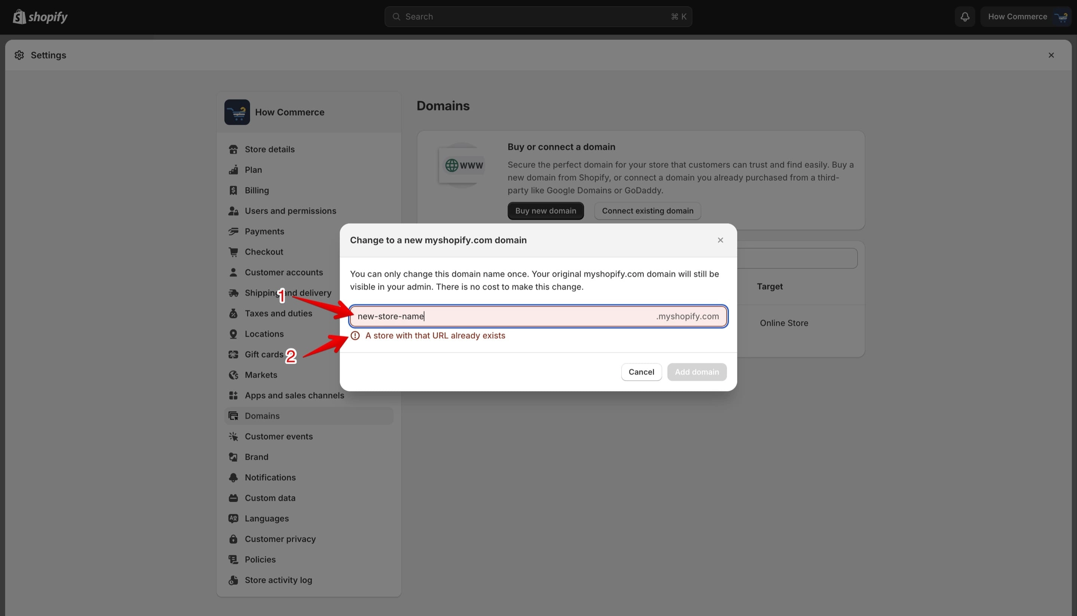Close the Settings panel
Image resolution: width=1077 pixels, height=616 pixels.
1051,55
